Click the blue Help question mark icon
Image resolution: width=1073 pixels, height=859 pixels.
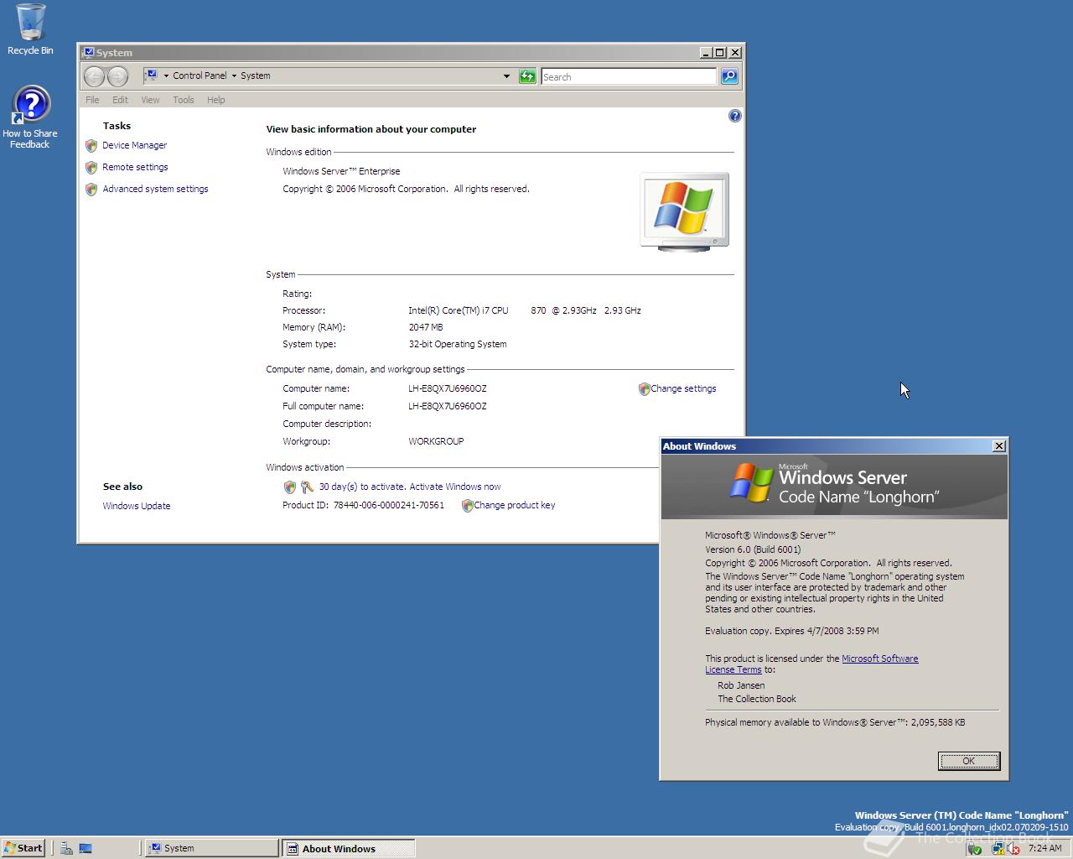tap(735, 116)
